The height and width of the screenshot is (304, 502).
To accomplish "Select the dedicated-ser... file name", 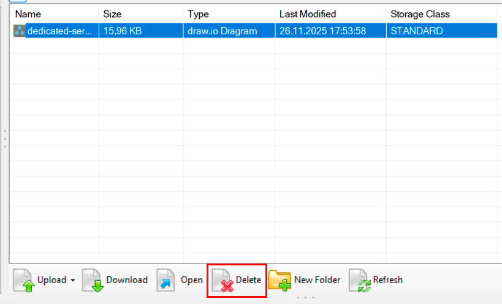I will point(59,31).
